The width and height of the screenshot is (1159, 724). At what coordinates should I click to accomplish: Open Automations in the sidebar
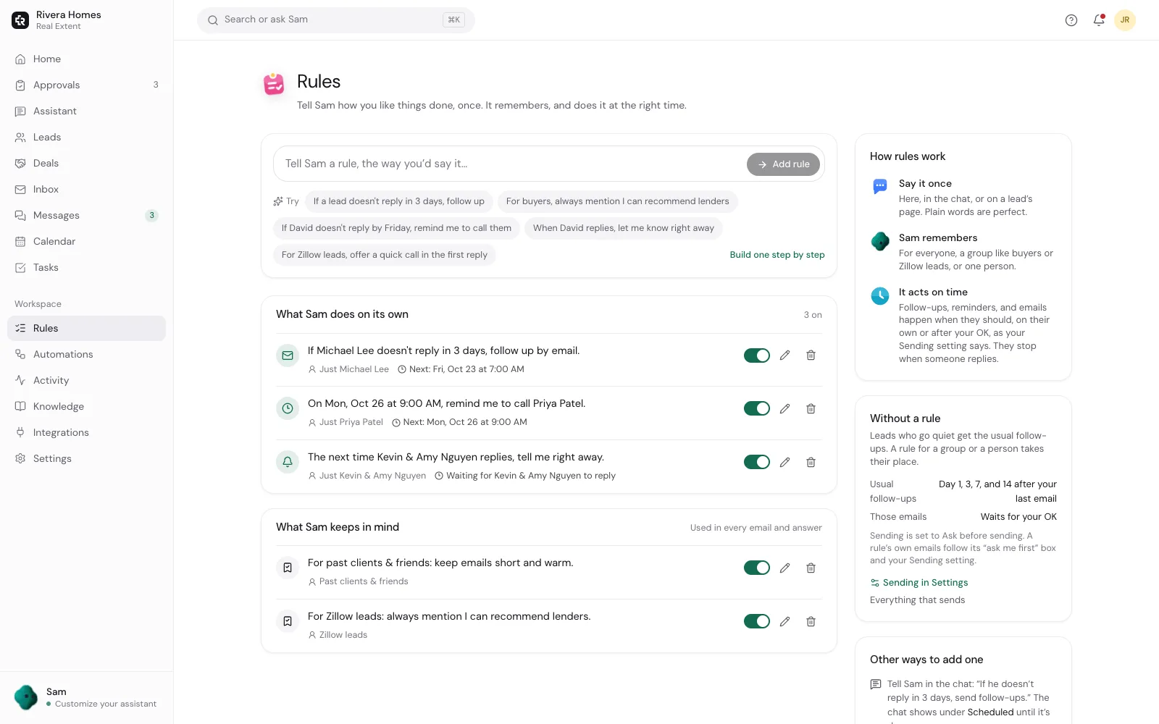click(x=86, y=355)
